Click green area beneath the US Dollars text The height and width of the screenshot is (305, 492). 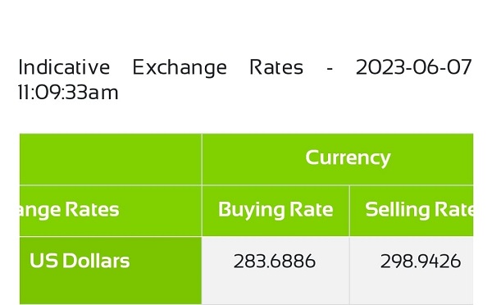(x=110, y=287)
